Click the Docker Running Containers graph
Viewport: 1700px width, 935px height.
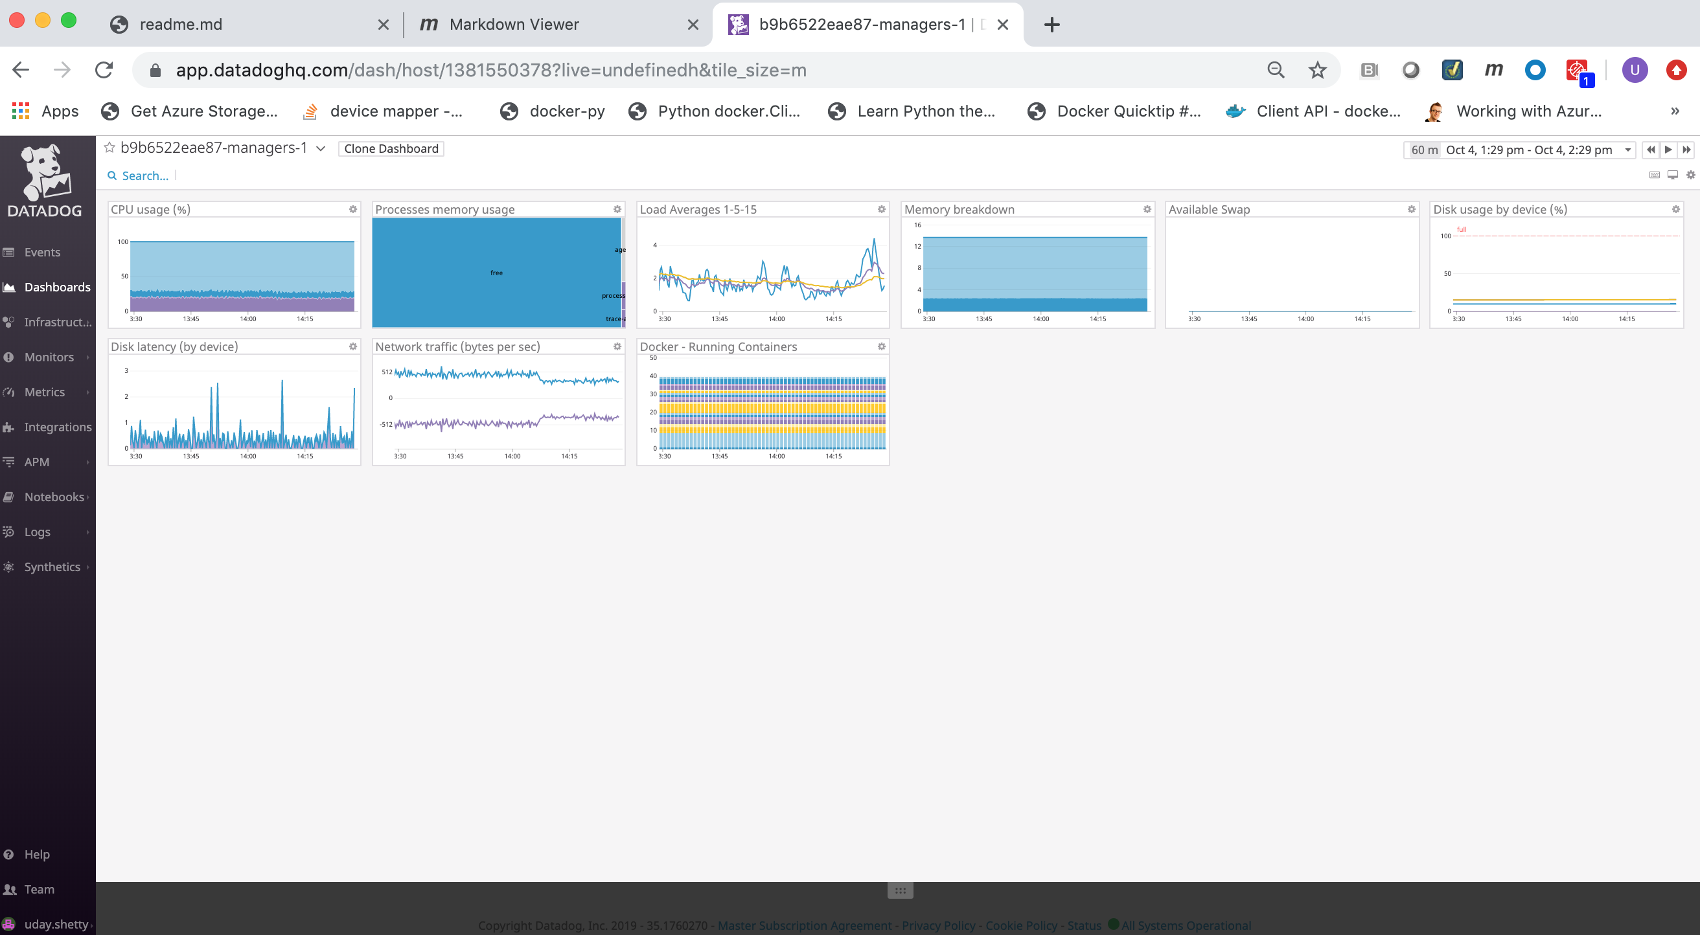pos(772,411)
